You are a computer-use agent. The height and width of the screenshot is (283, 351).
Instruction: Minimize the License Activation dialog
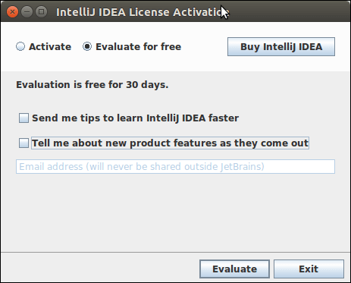(x=27, y=12)
